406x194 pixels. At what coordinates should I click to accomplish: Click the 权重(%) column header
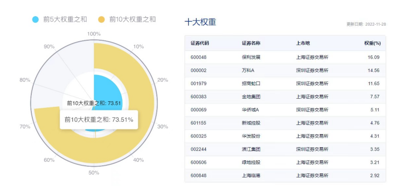tap(372, 43)
